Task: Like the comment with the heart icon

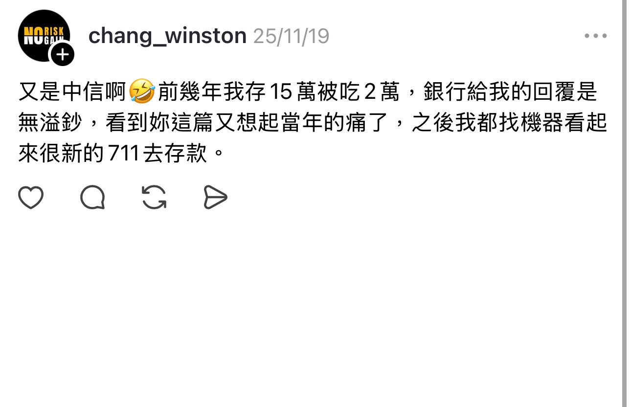Action: 31,198
